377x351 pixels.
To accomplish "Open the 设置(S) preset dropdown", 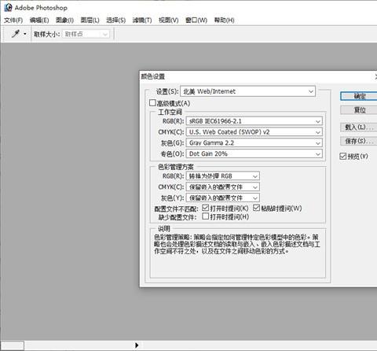I will [247, 91].
